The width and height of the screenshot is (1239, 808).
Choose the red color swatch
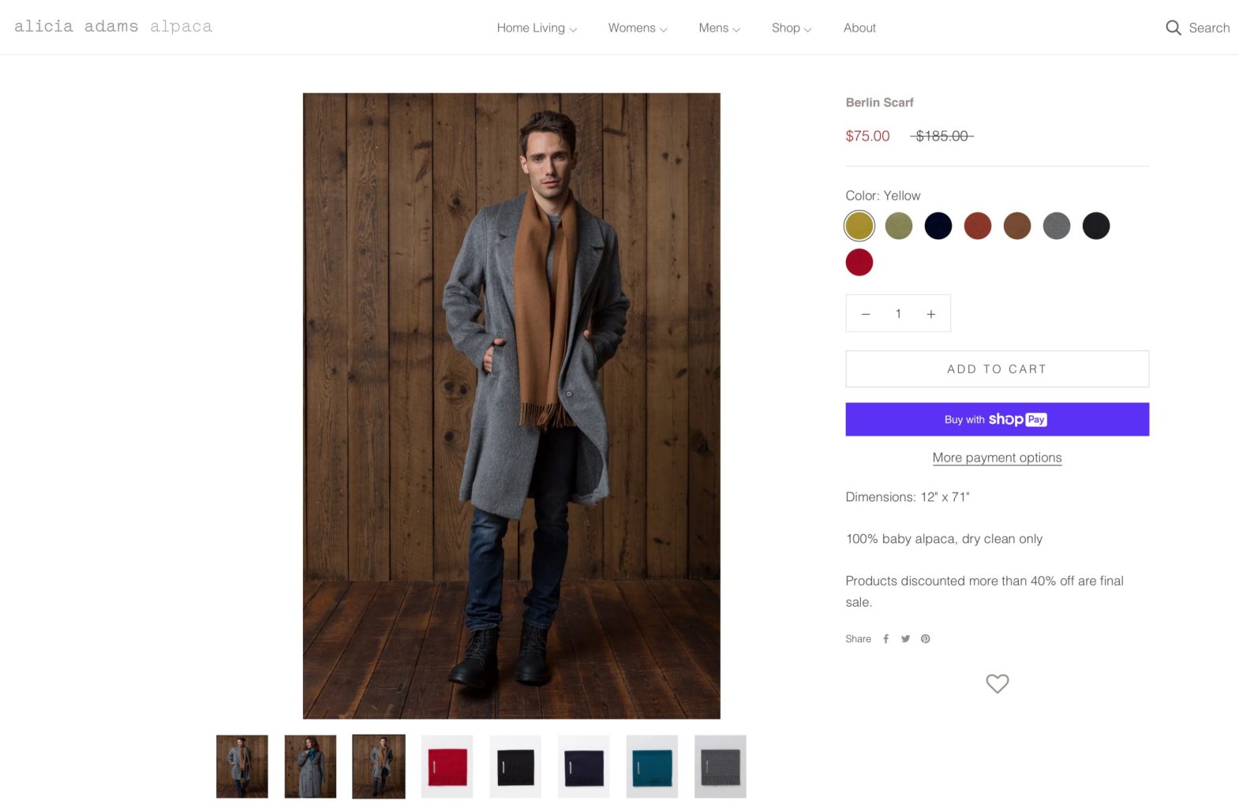tap(859, 262)
